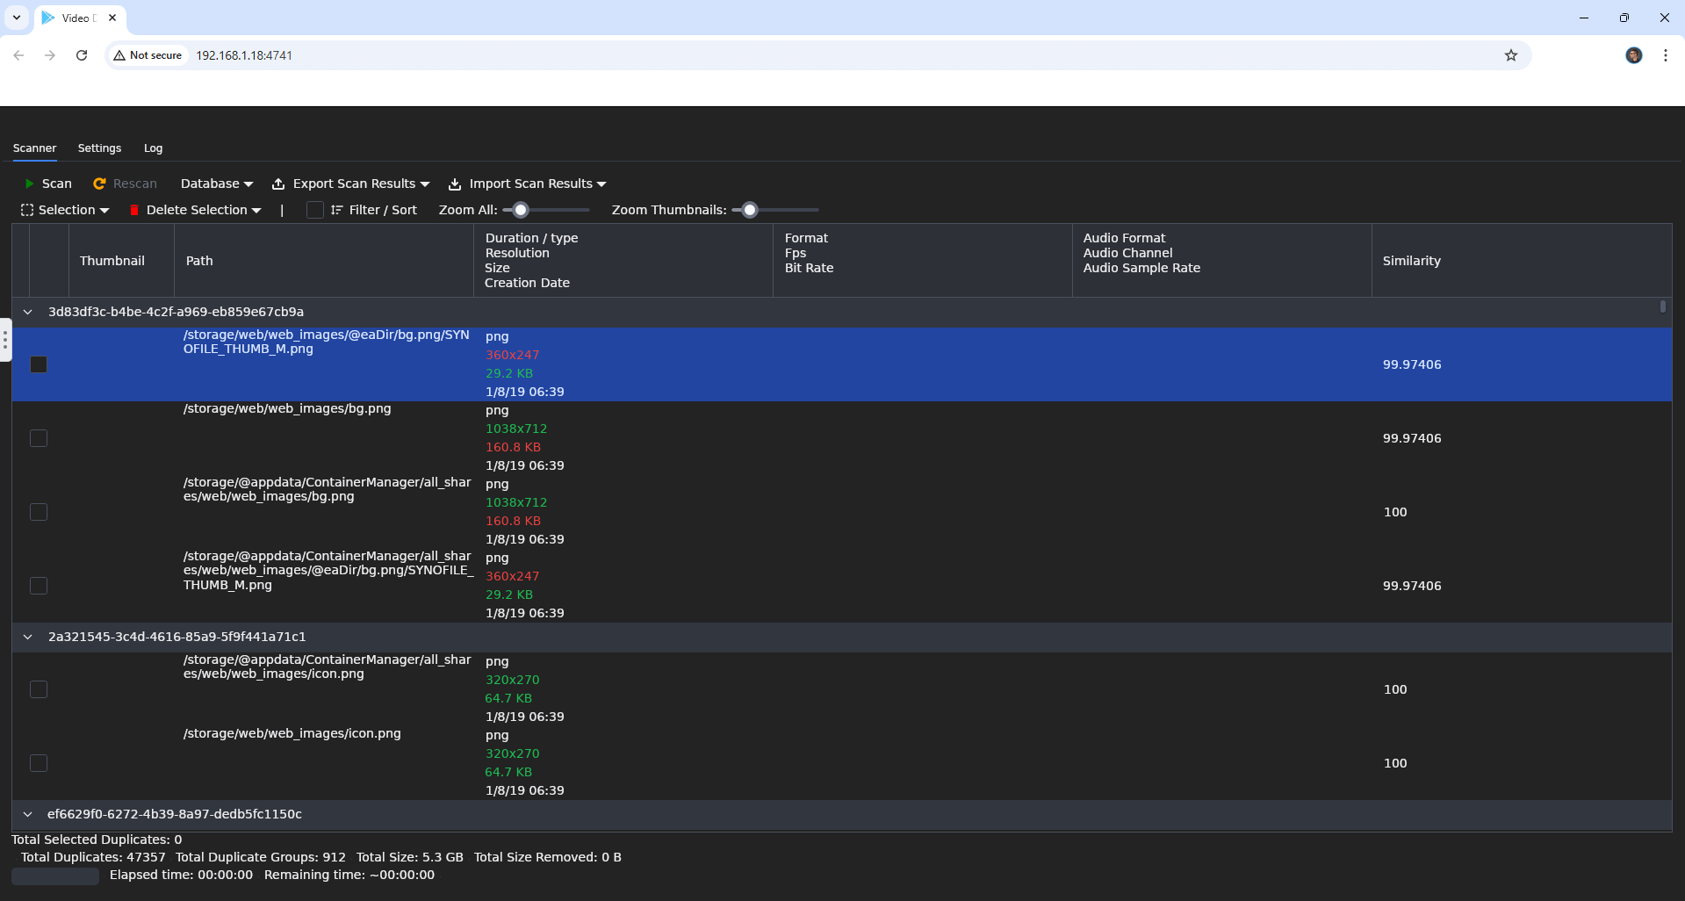
Task: Click the red Delete Selection icon
Action: click(134, 210)
